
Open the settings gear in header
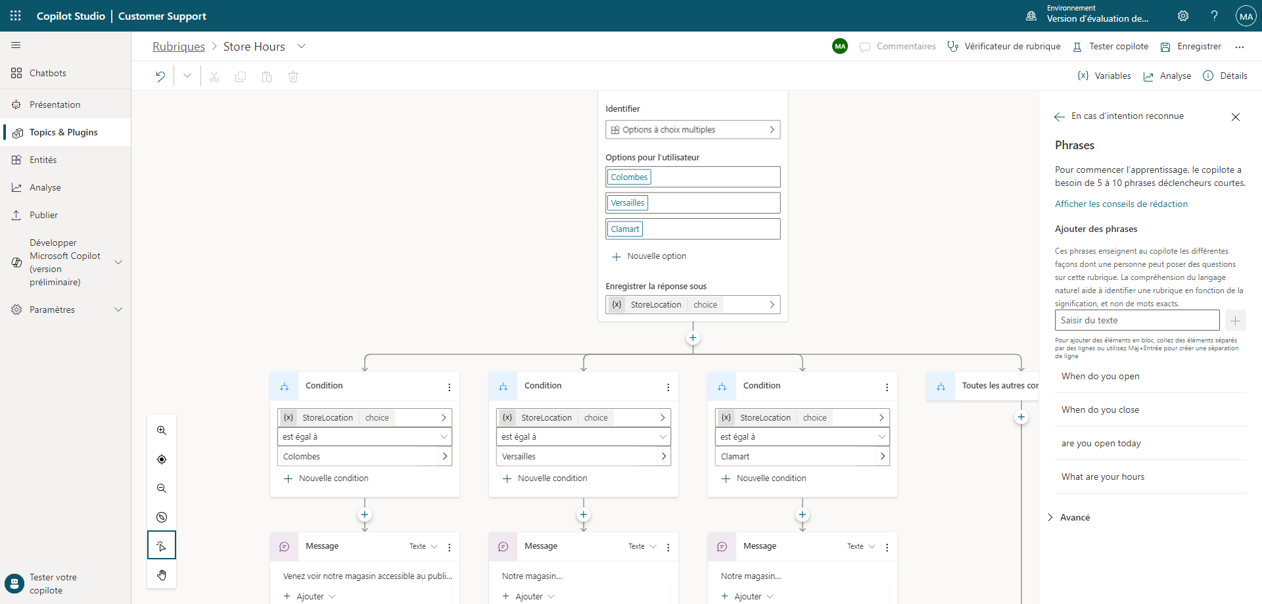point(1183,16)
